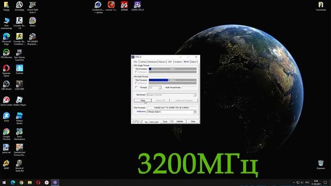This screenshot has height=186, width=331.
Task: Switch to the Caches tab
Action: coord(143,62)
